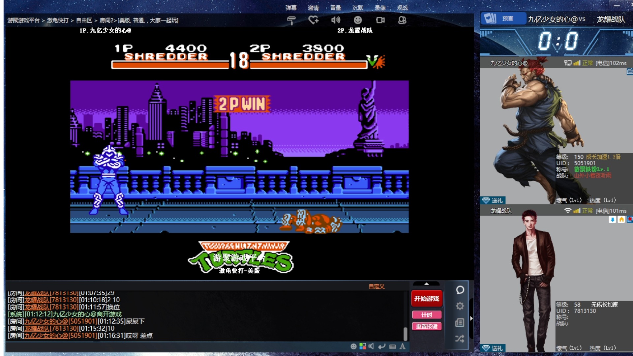Expand the panel with the up arrow above 开始游戏

(426, 284)
